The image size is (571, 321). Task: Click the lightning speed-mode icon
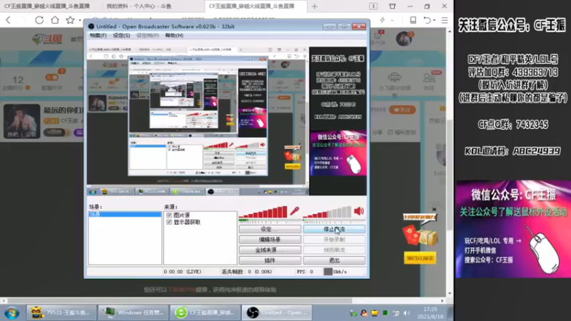pyautogui.click(x=383, y=20)
